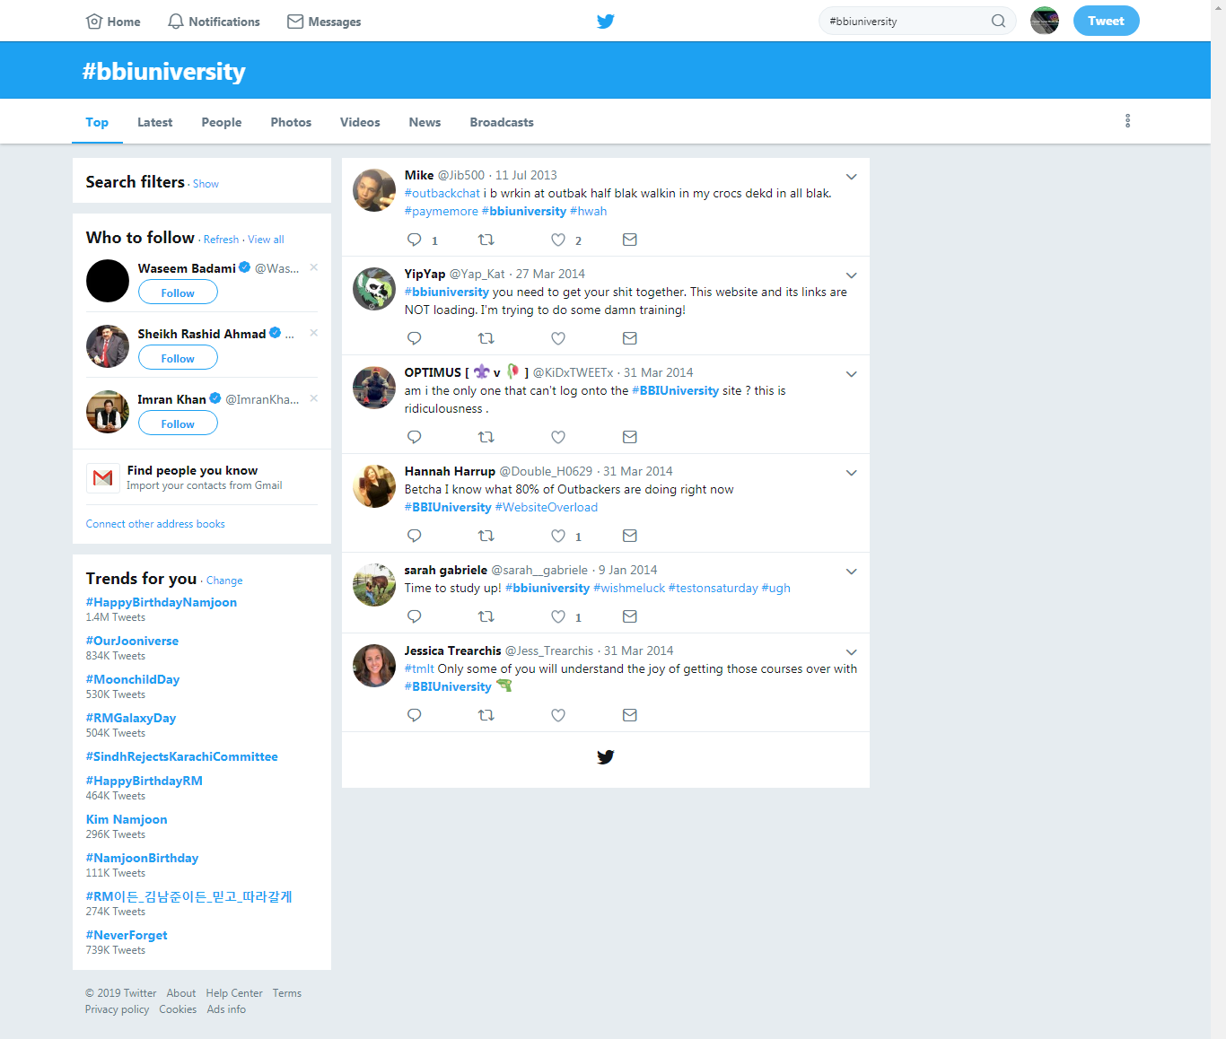1226x1039 pixels.
Task: Reply to OPTIMUS tweet
Action: [415, 437]
